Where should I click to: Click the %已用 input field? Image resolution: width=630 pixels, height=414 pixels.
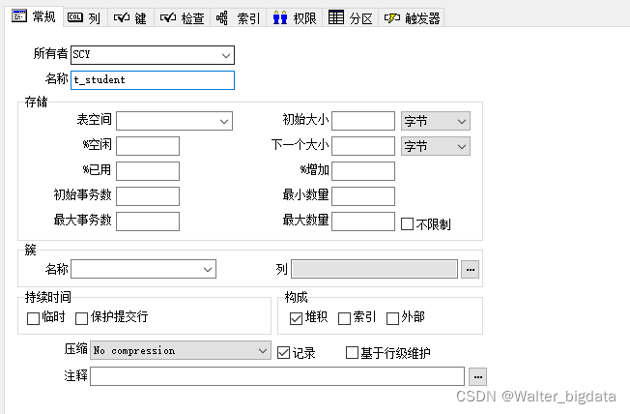tap(148, 171)
